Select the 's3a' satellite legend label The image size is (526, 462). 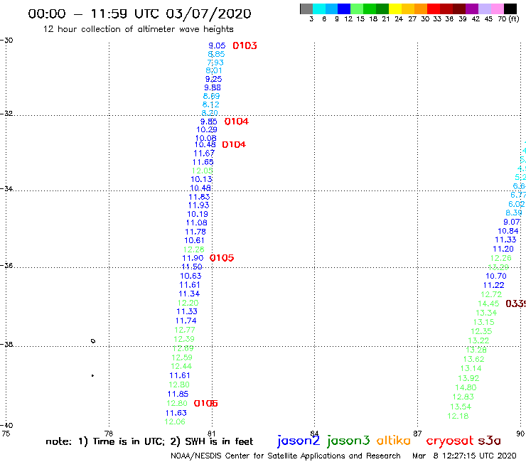(489, 441)
